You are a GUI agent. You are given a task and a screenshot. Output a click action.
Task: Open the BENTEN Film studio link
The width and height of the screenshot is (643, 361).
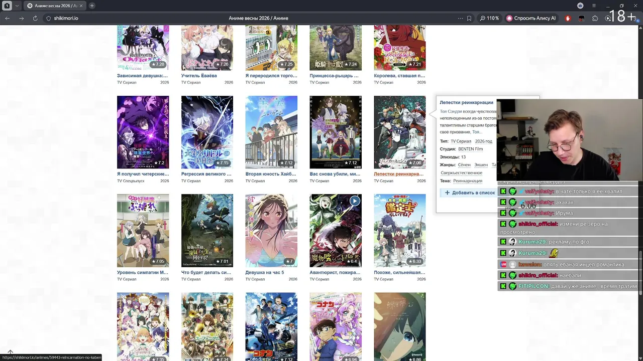coord(470,149)
